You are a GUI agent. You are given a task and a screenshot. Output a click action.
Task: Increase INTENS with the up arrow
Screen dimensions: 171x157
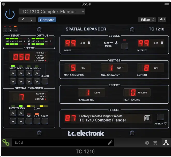37,74
